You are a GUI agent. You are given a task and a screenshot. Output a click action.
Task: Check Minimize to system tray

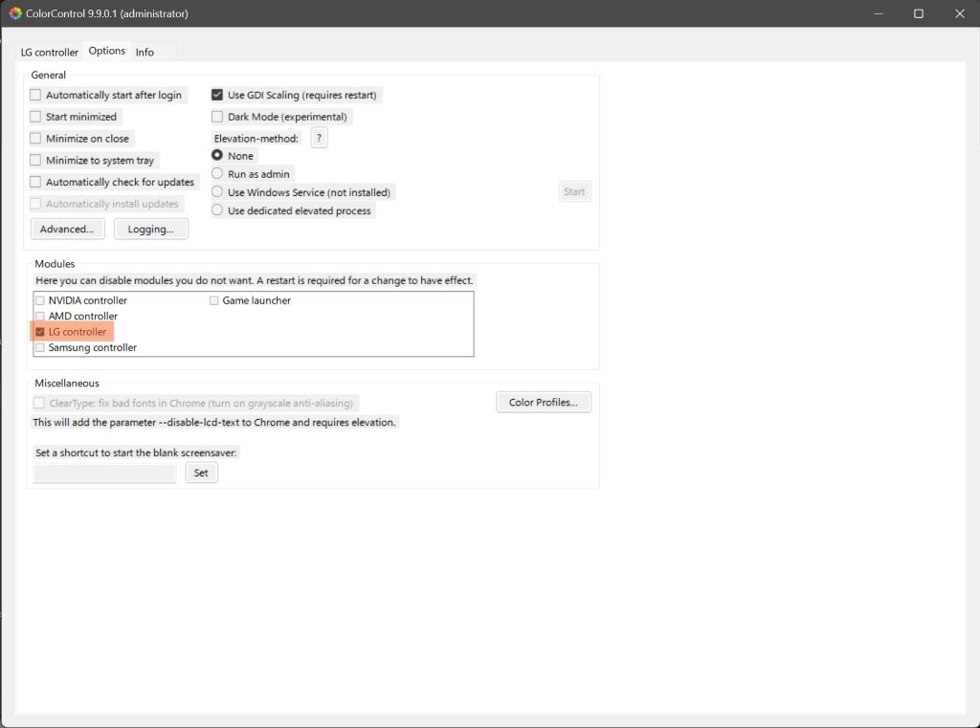pos(36,161)
